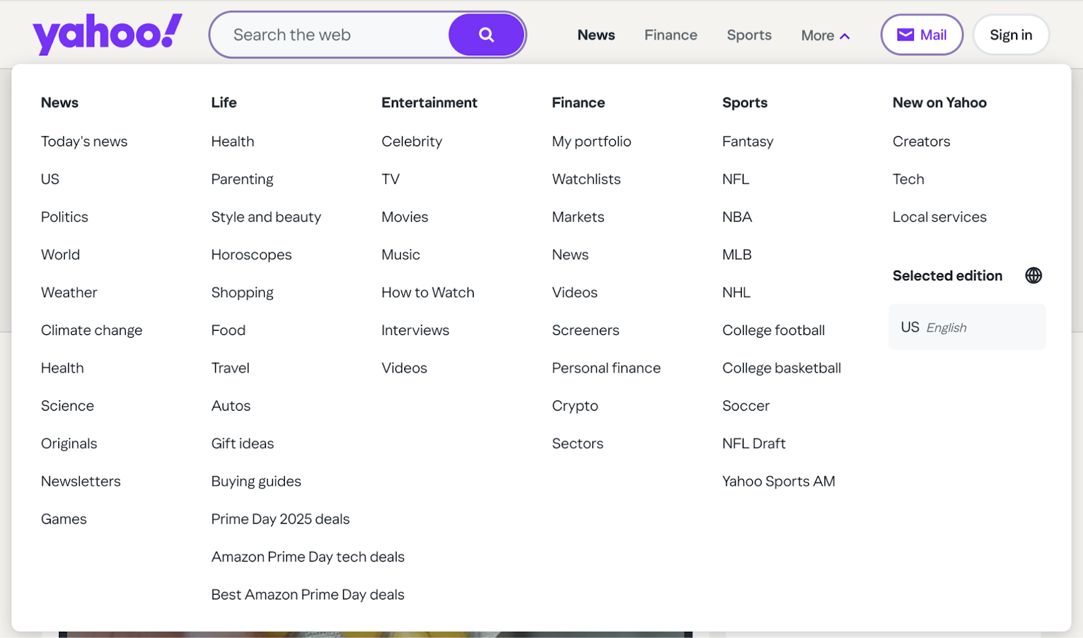Open the US English edition selector
The height and width of the screenshot is (638, 1083).
pyautogui.click(x=966, y=327)
